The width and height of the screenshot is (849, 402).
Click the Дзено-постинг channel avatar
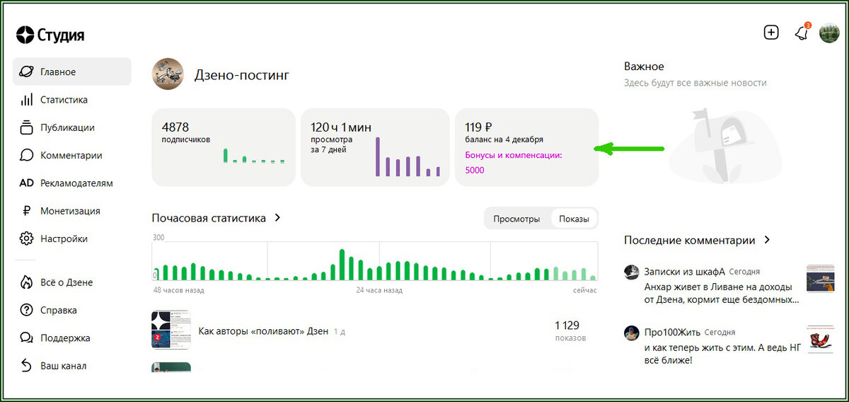tap(168, 74)
